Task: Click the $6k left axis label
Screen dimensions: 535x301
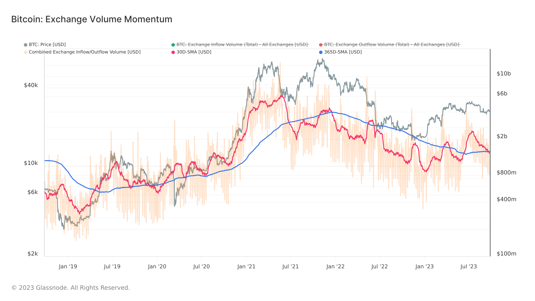Action: click(33, 192)
